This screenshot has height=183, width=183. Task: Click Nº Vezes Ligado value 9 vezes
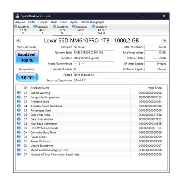156,64
